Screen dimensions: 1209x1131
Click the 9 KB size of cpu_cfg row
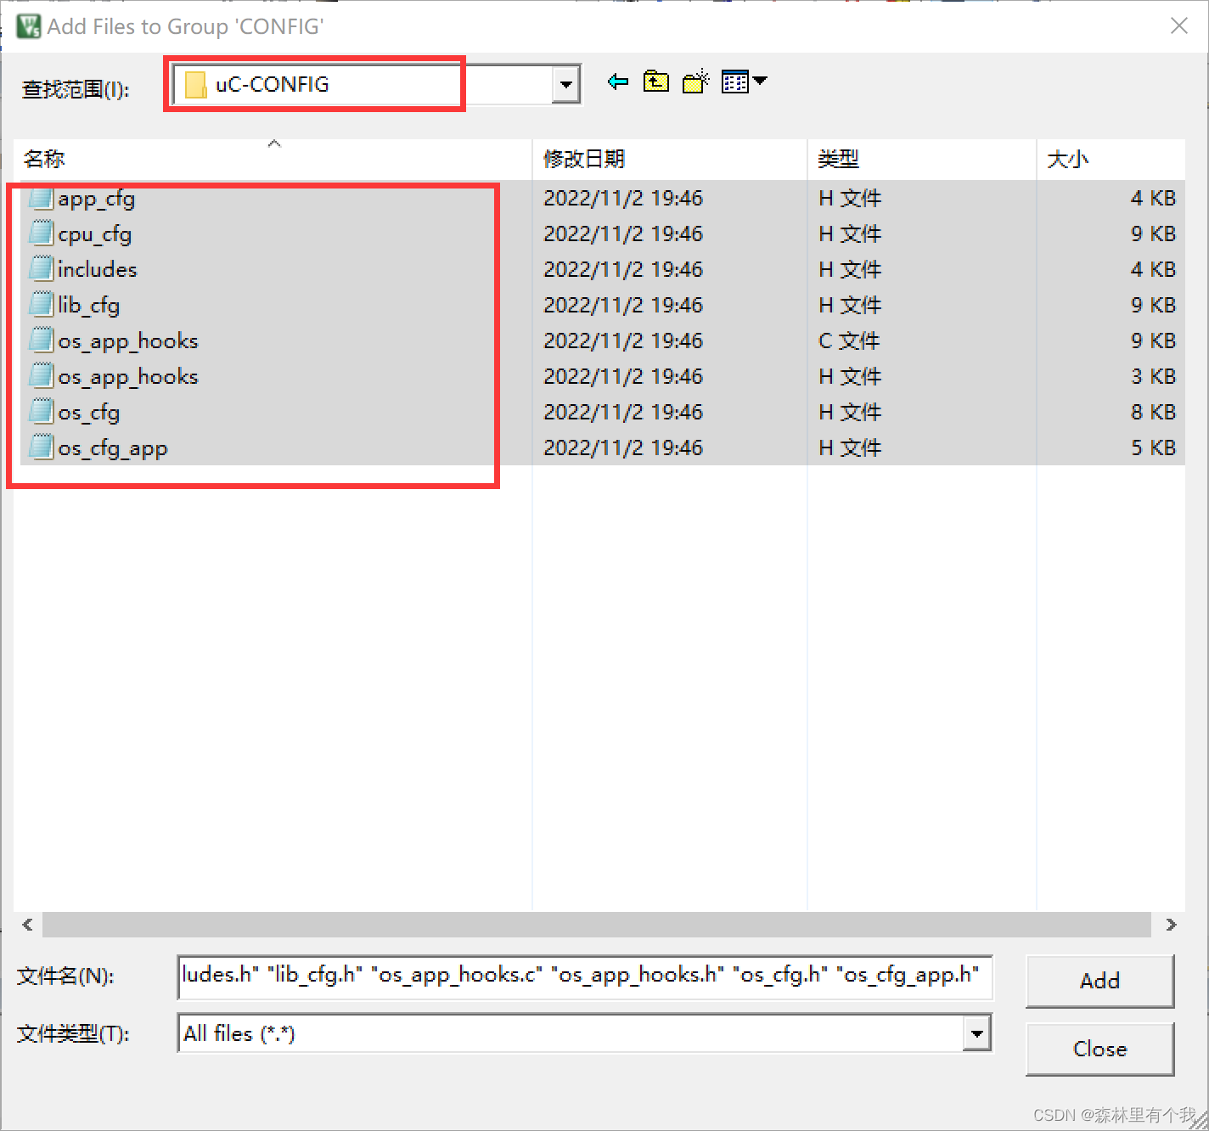(x=1153, y=234)
